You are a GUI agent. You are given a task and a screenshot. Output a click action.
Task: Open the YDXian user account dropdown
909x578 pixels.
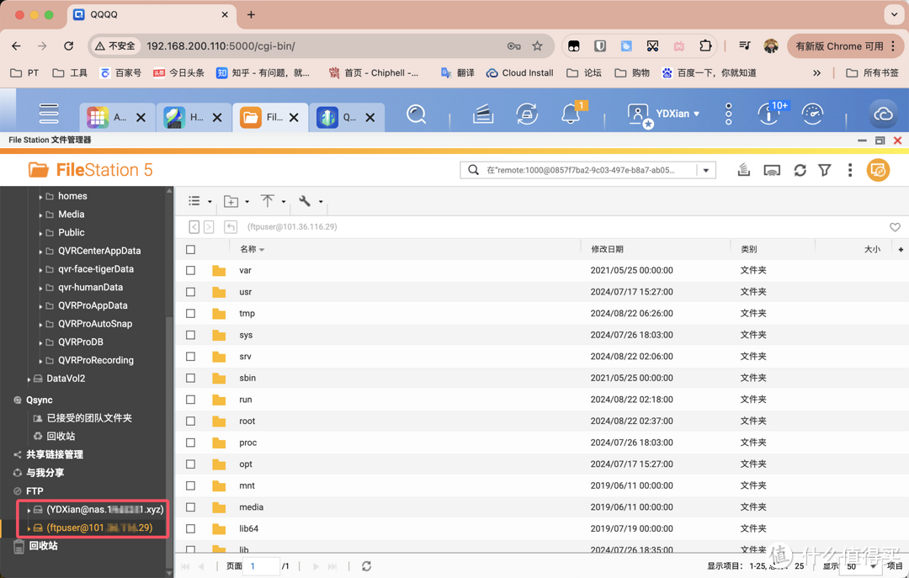665,114
